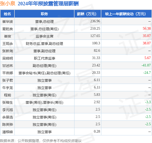Click the salary value 20.33
The image size is (152, 143).
(x=96, y=73)
